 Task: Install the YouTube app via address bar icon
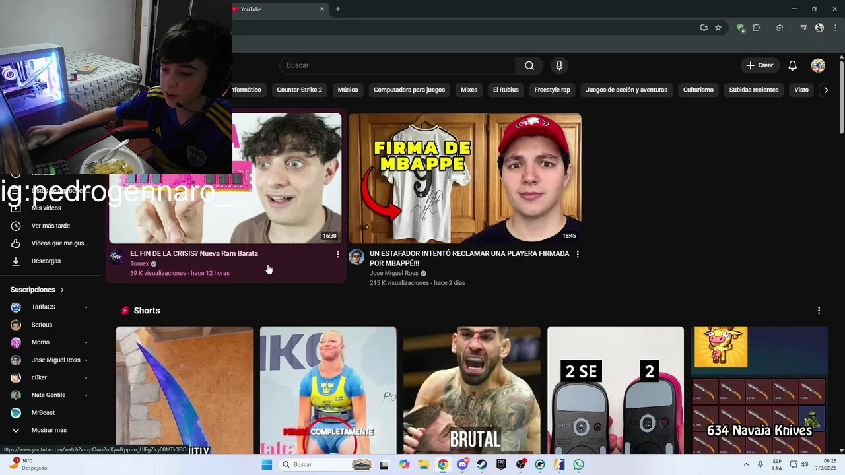click(704, 28)
